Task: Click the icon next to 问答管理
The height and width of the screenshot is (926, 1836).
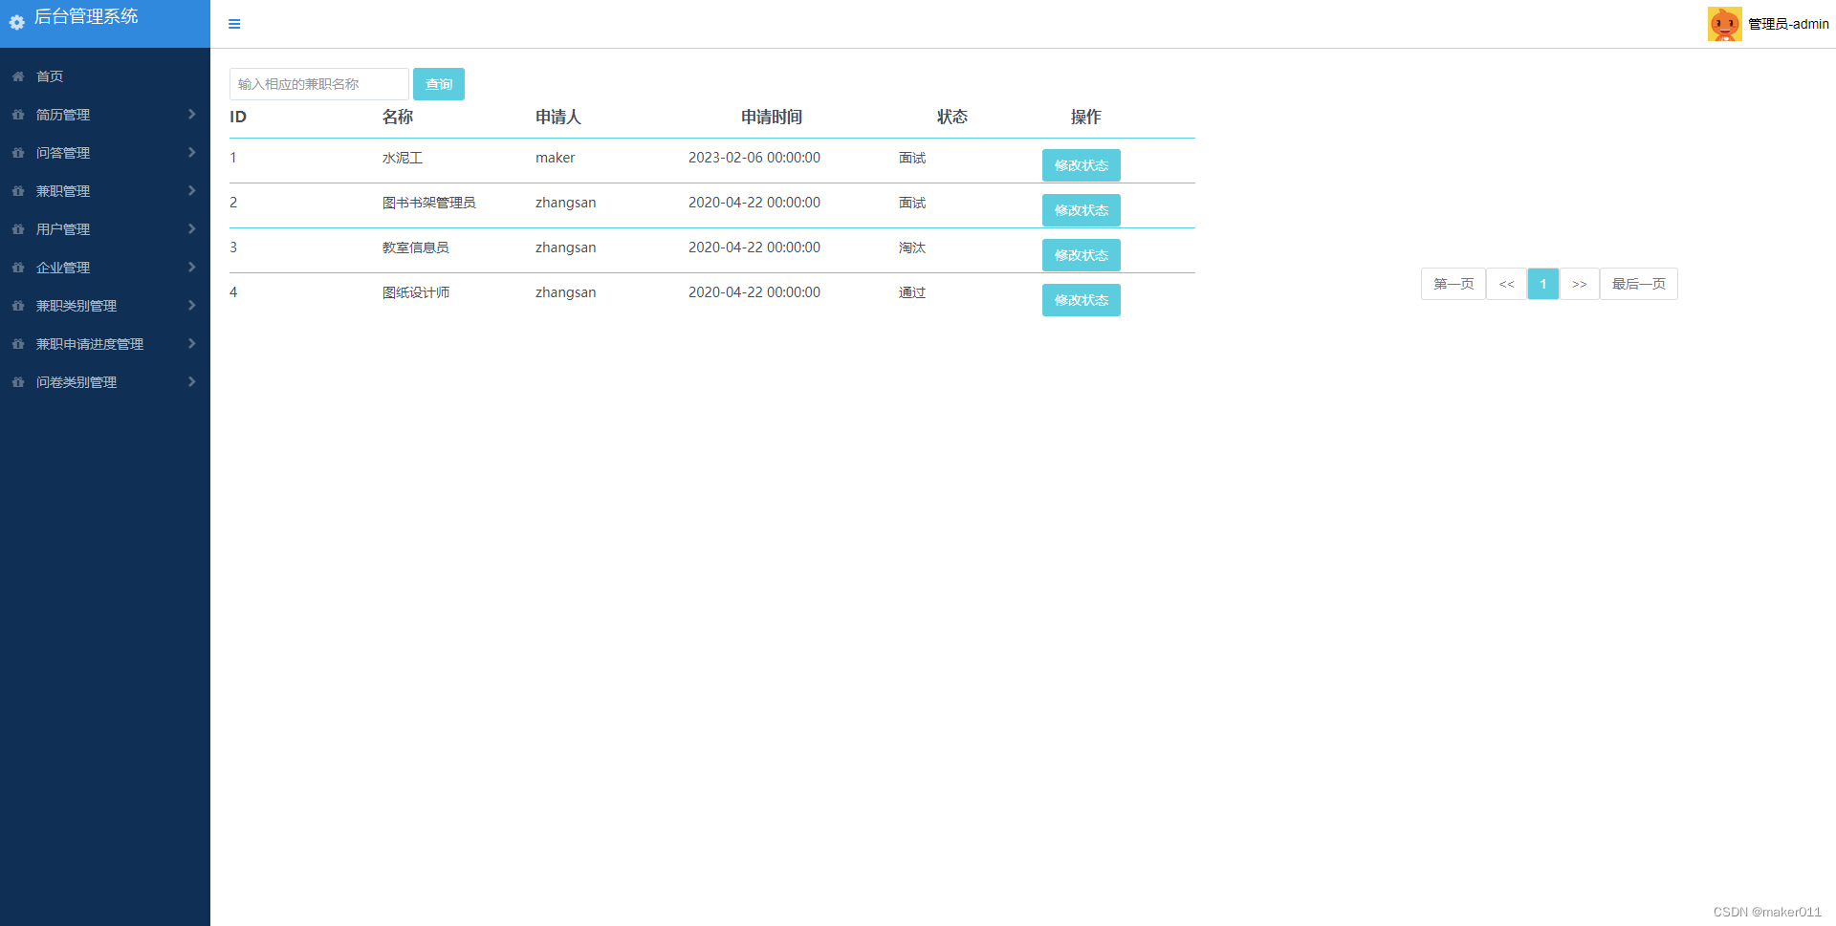Action: tap(16, 153)
